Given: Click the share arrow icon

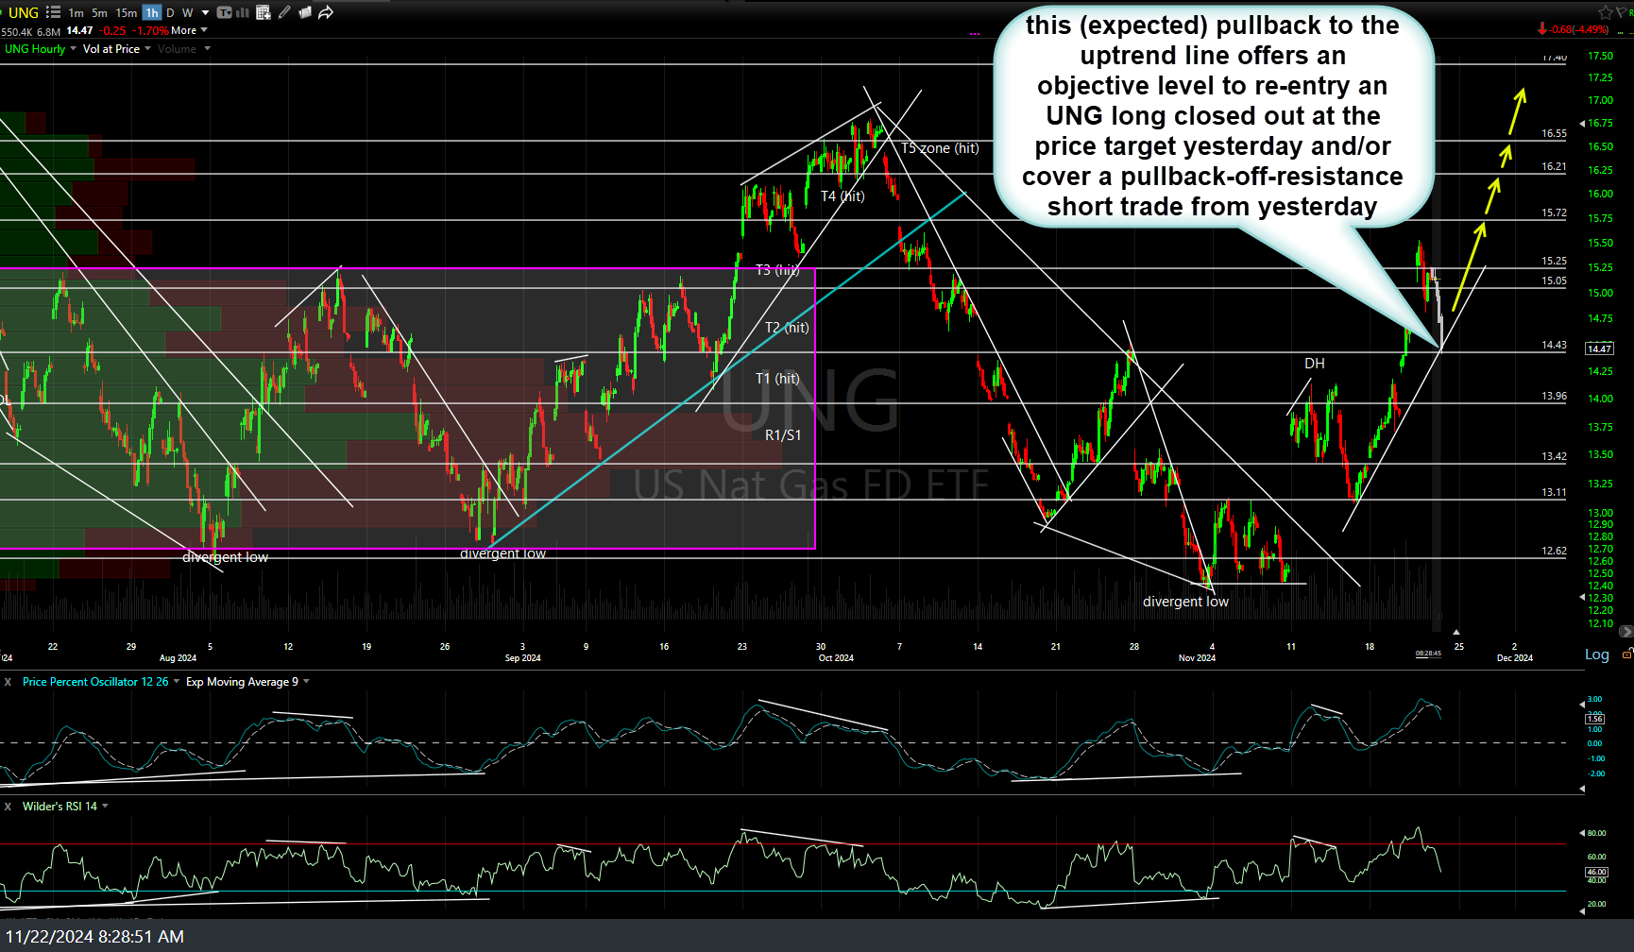Looking at the screenshot, I should pyautogui.click(x=326, y=12).
